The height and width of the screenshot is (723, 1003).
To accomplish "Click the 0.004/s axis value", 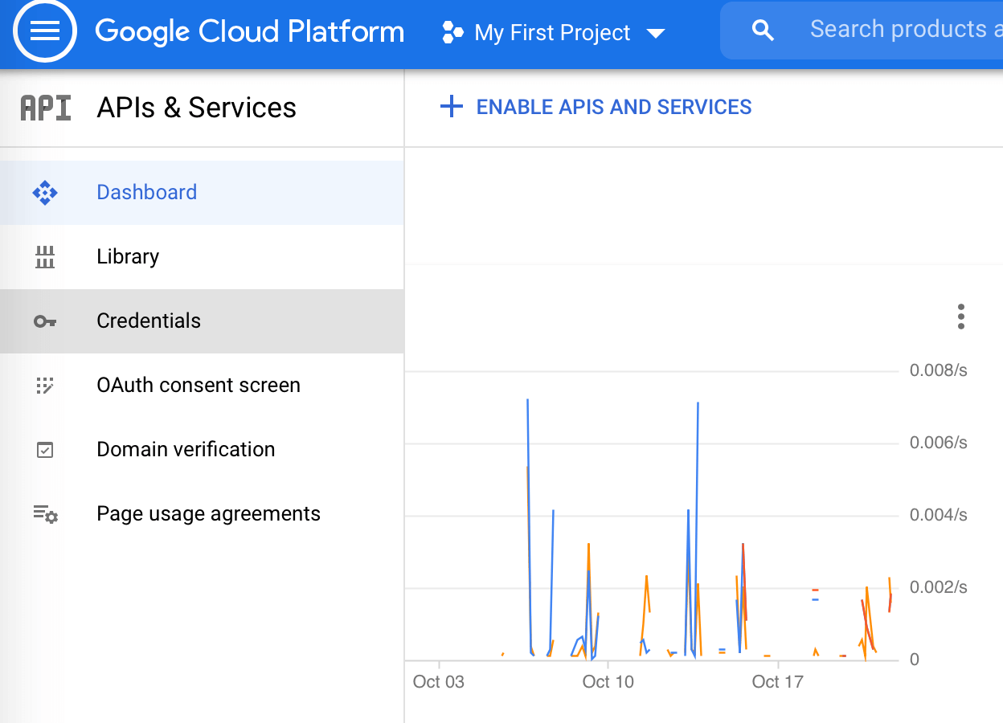I will (x=939, y=515).
